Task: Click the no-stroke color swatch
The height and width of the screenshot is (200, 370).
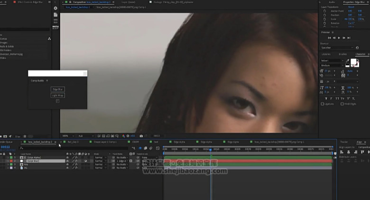Action: click(x=357, y=64)
